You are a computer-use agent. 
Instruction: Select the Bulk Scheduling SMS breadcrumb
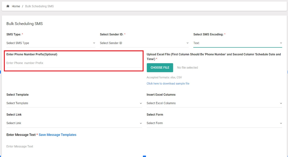pyautogui.click(x=39, y=6)
